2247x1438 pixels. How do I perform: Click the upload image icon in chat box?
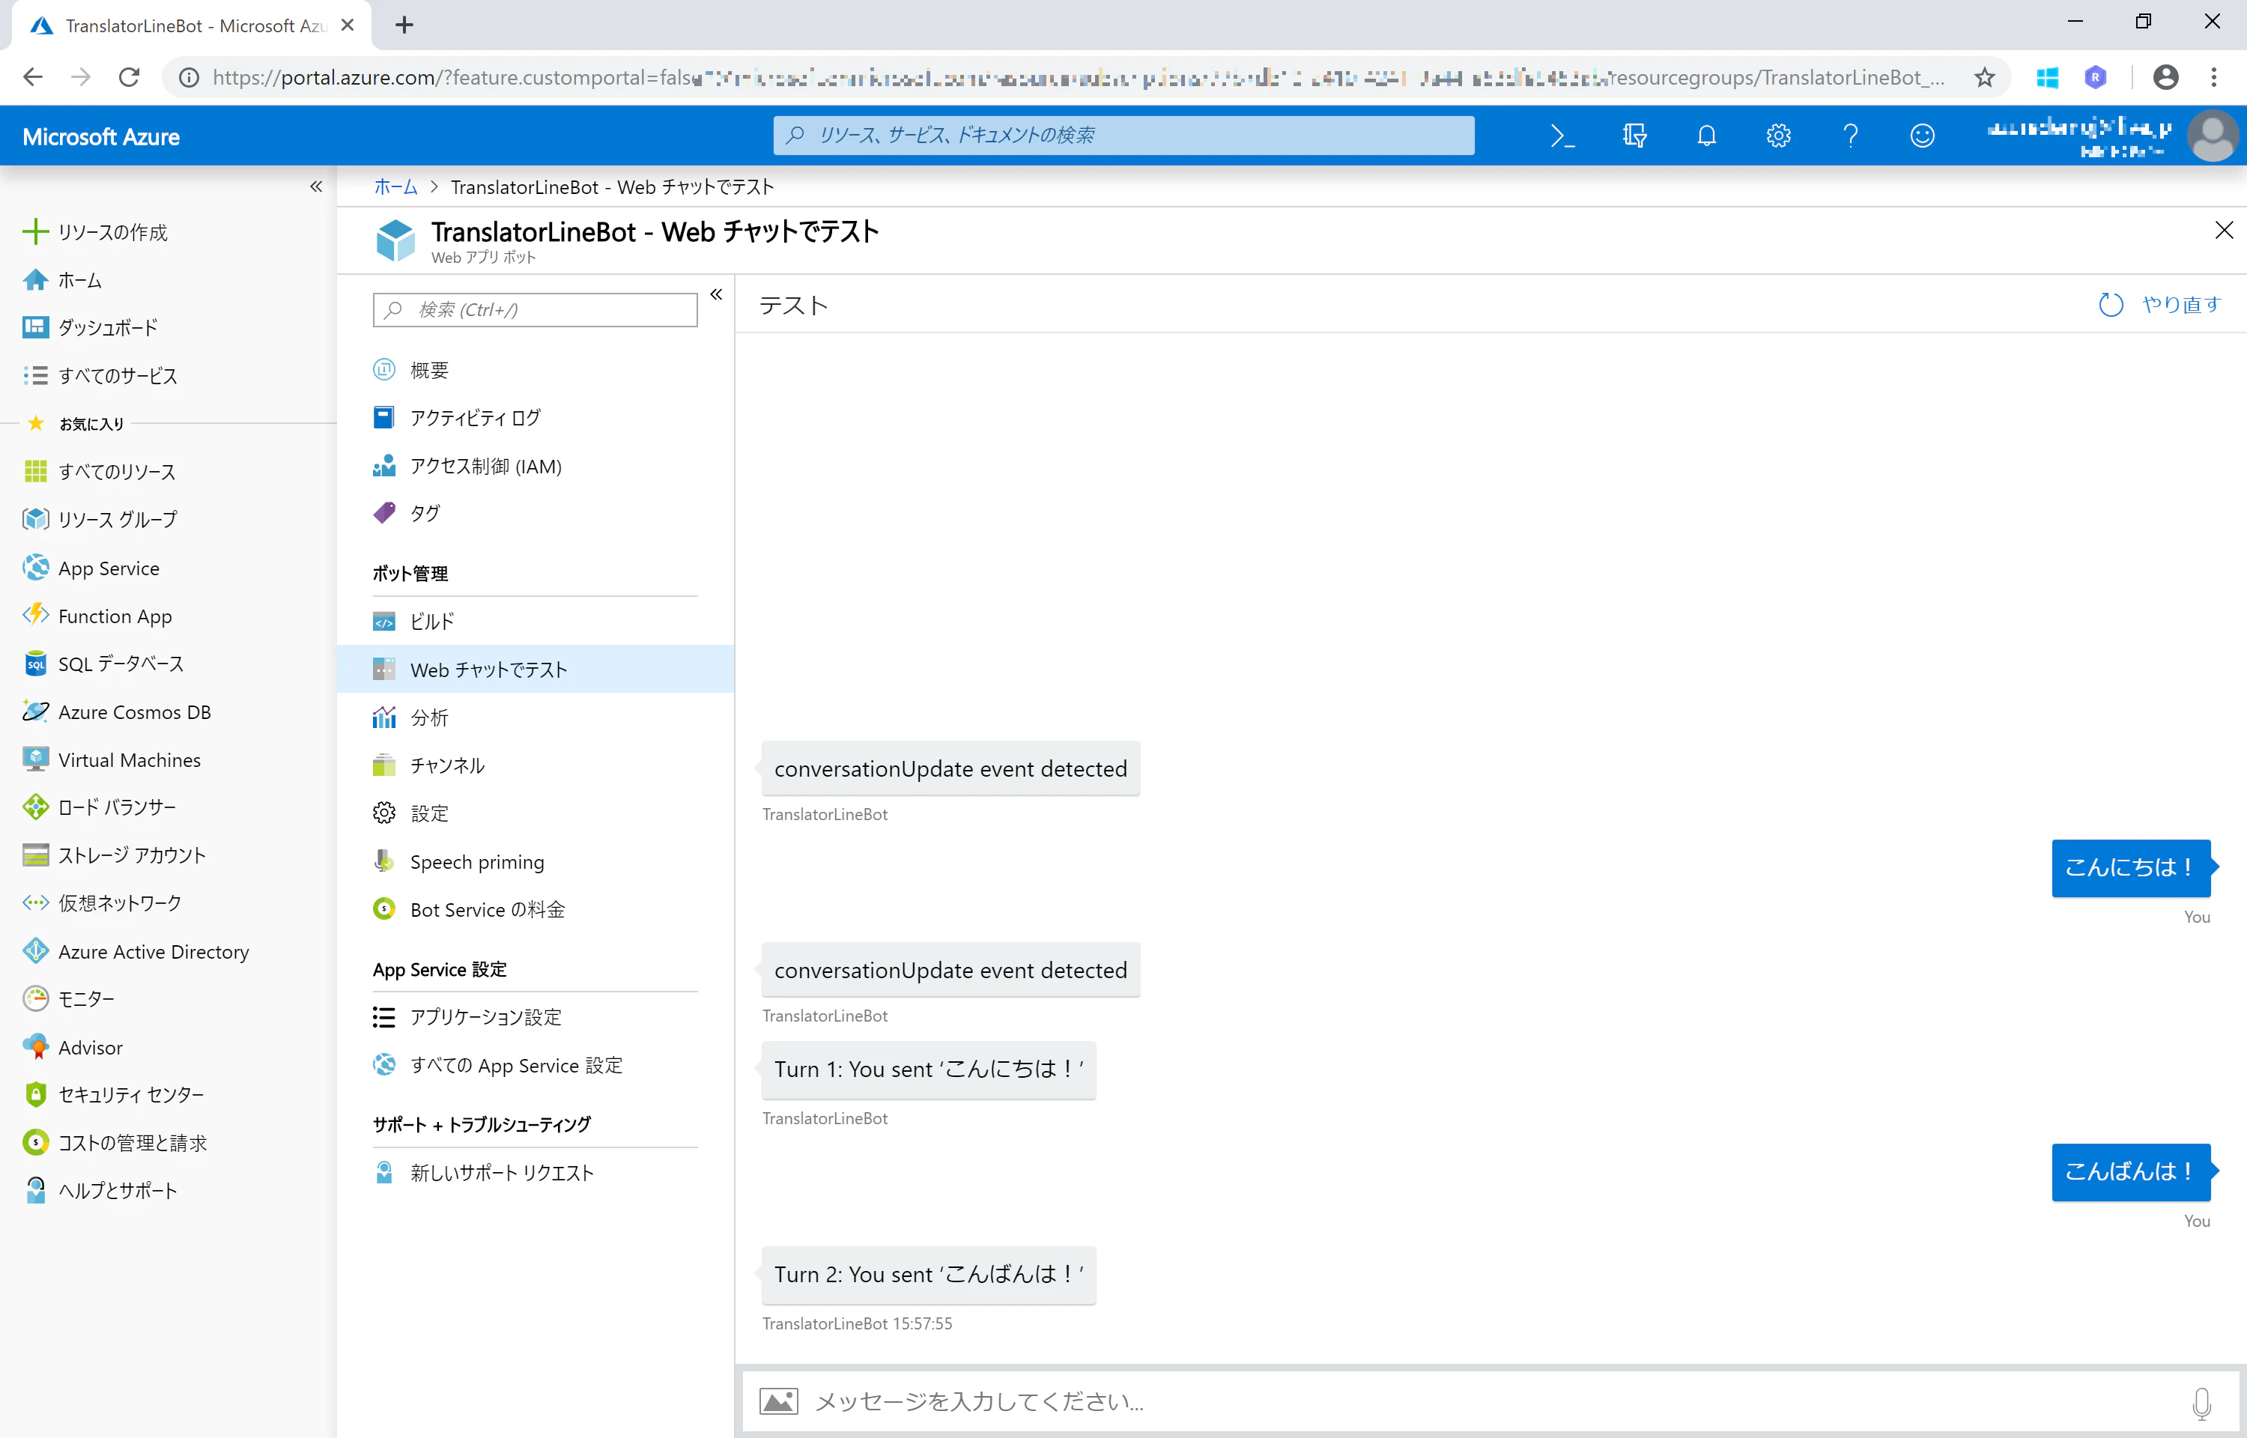778,1401
